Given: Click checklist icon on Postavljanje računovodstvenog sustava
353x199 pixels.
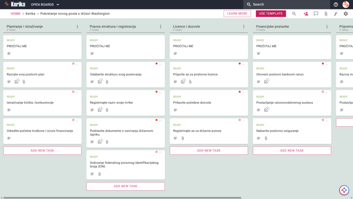Looking at the screenshot, I should tap(266, 110).
